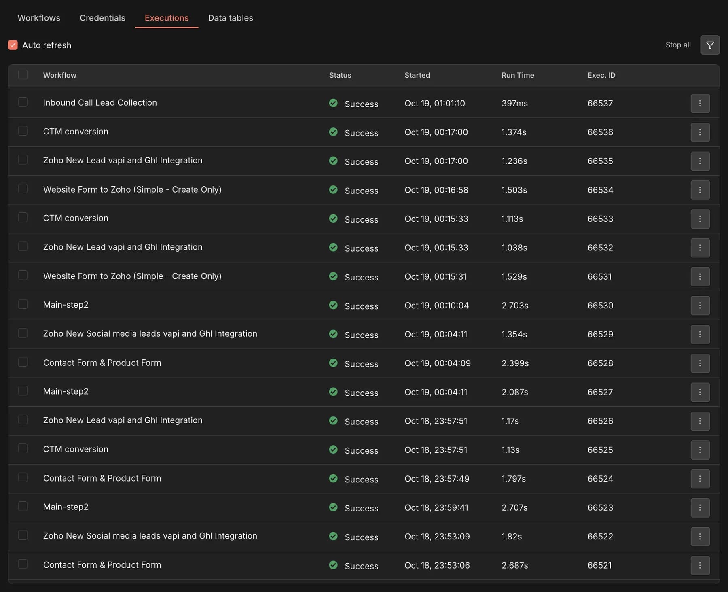Click started time Oct 19, 00:04:09
The width and height of the screenshot is (728, 592).
[x=438, y=363]
